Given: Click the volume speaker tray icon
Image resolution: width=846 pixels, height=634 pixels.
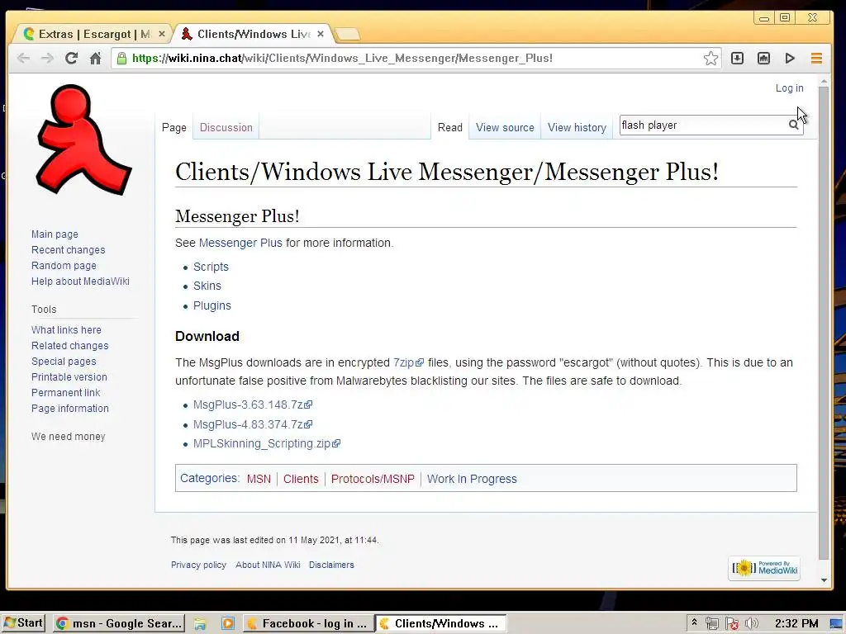Looking at the screenshot, I should coord(751,624).
